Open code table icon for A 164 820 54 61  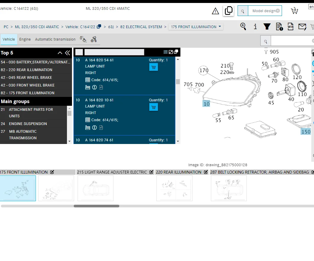click(x=87, y=80)
